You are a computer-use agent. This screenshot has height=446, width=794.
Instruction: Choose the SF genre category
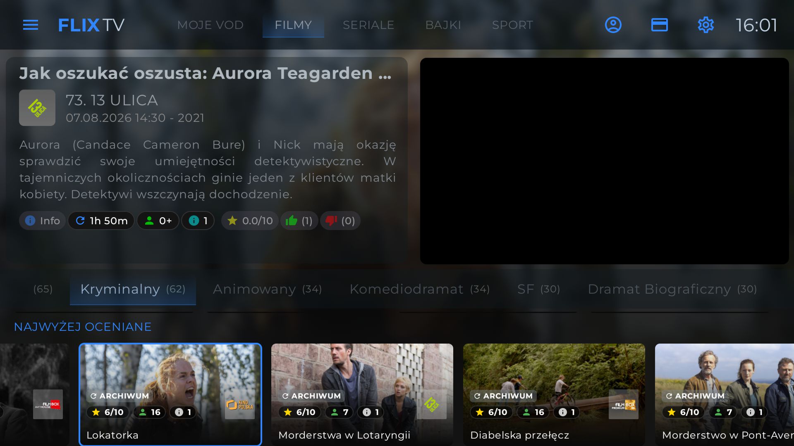(538, 289)
